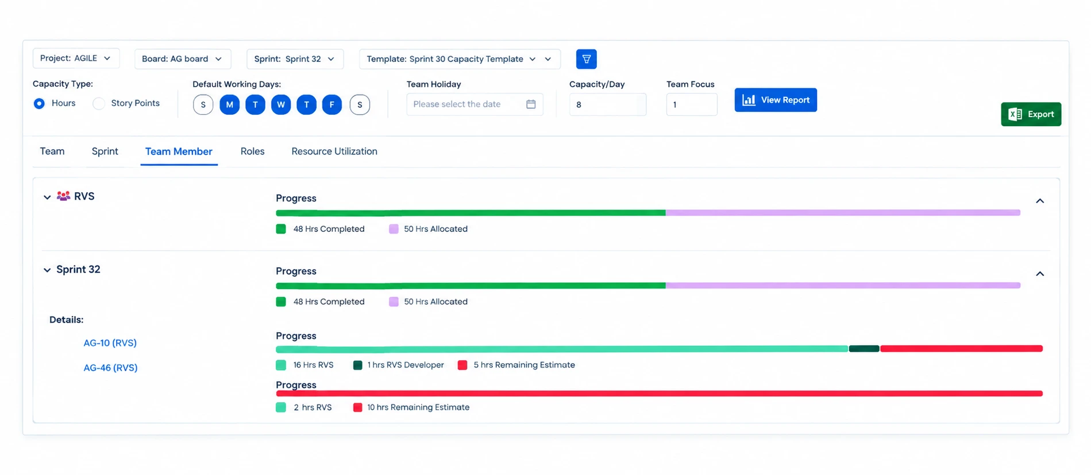
Task: Open the AG-10 (RVS) issue link
Action: click(x=110, y=343)
